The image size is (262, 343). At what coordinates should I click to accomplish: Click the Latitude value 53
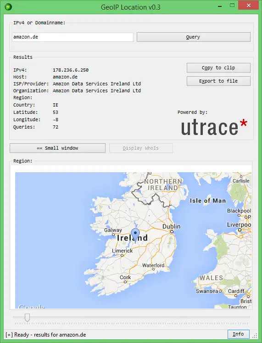pos(56,112)
